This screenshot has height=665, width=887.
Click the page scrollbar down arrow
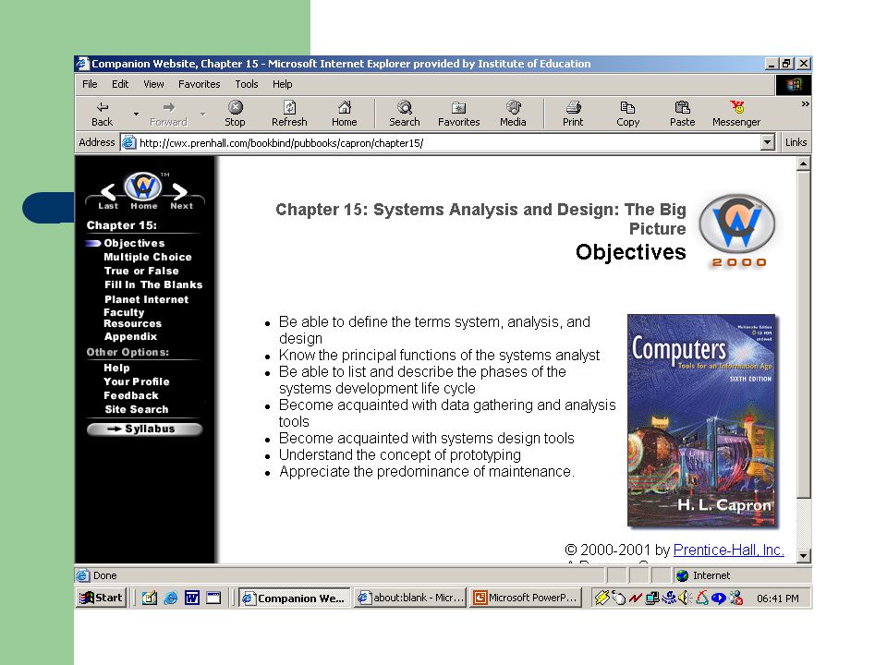[803, 556]
